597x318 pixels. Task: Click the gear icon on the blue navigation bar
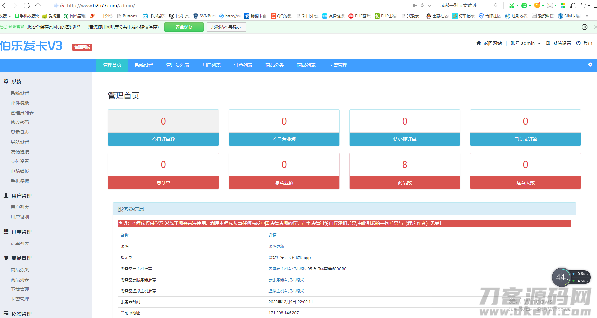click(590, 65)
